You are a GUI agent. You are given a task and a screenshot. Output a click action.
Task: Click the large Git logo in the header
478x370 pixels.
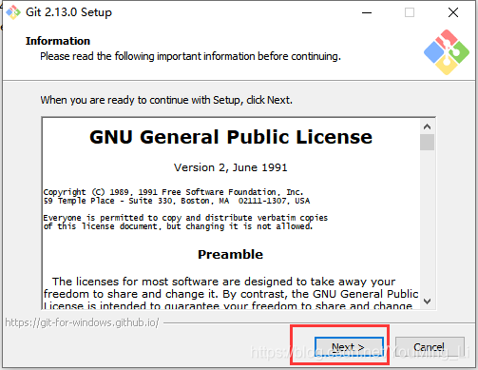coord(447,52)
